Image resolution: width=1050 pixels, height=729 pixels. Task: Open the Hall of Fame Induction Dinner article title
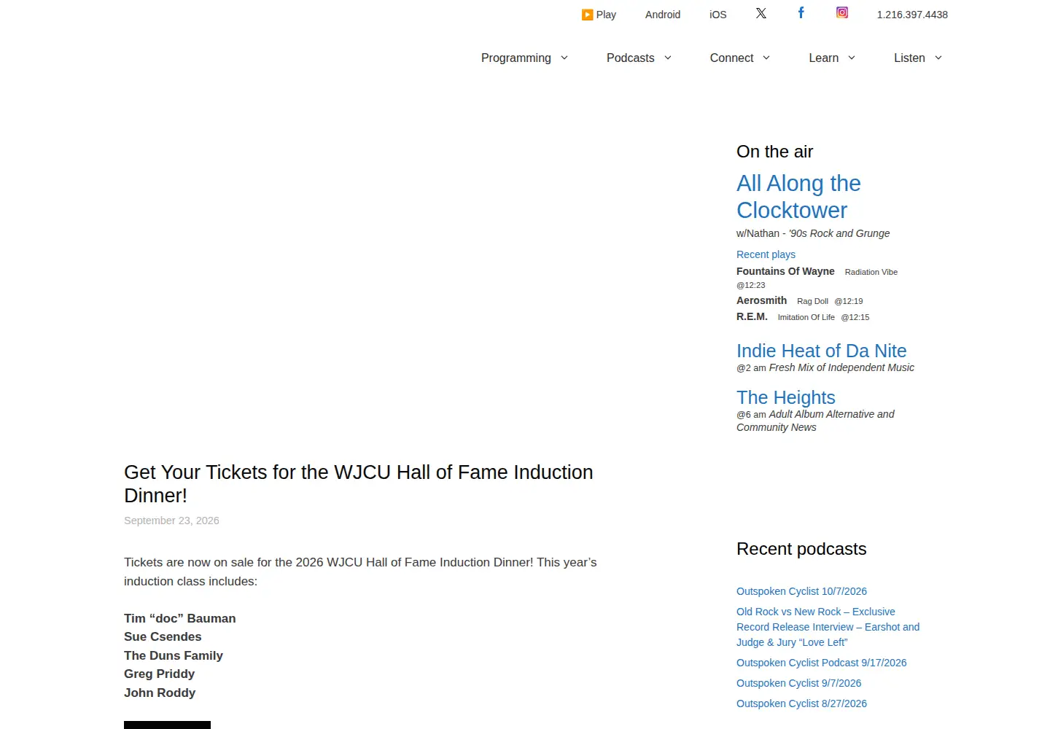[x=359, y=484]
